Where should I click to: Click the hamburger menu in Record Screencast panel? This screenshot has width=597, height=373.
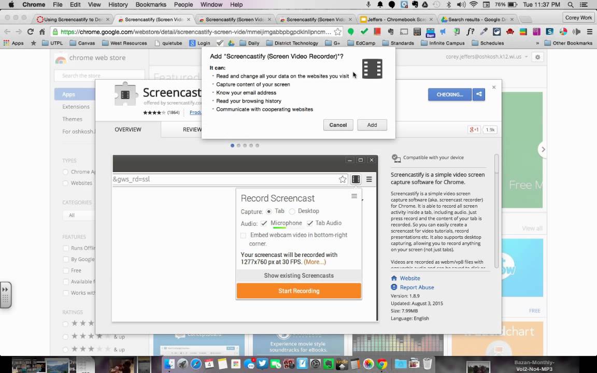[354, 196]
